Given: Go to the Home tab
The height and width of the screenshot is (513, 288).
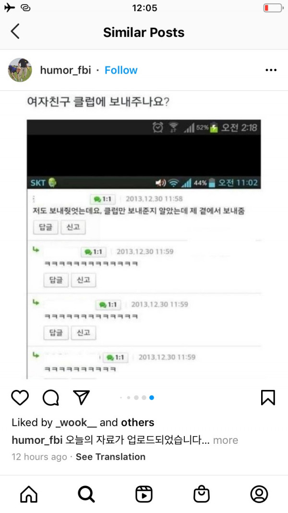Looking at the screenshot, I should (29, 494).
